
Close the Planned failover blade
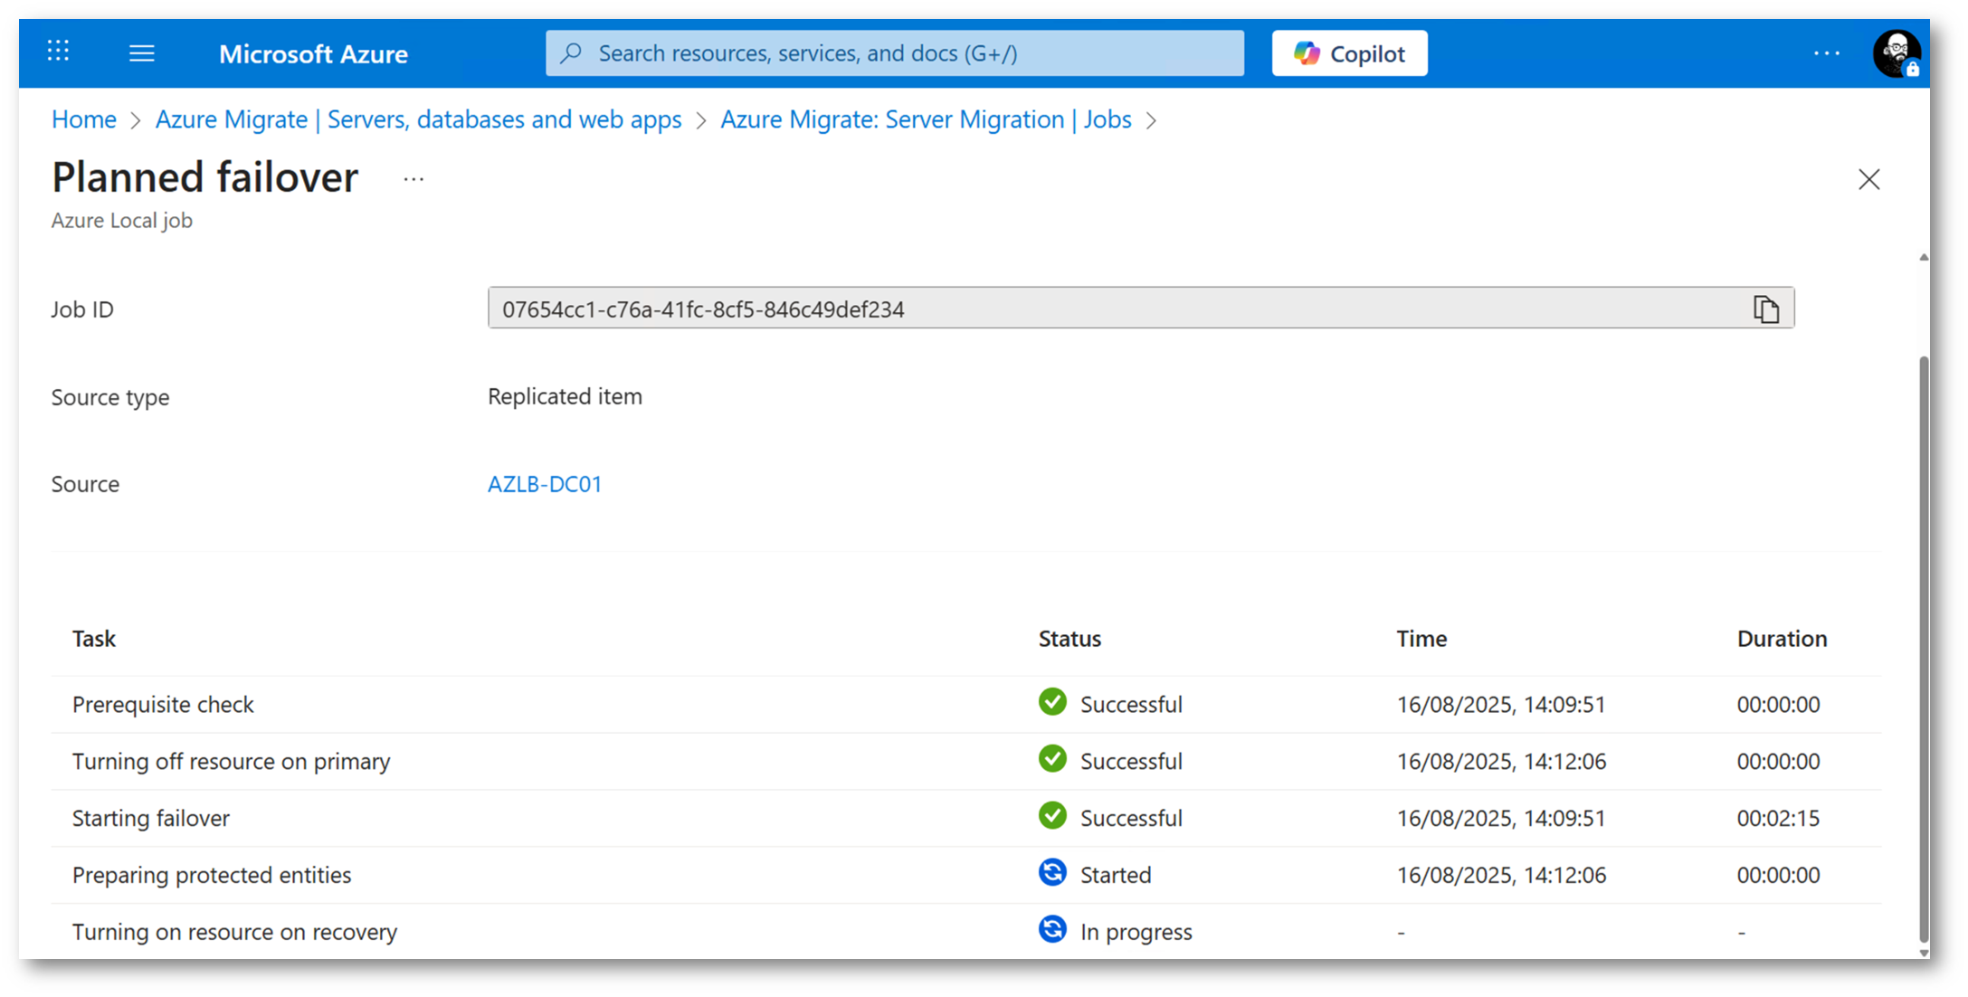click(x=1868, y=179)
